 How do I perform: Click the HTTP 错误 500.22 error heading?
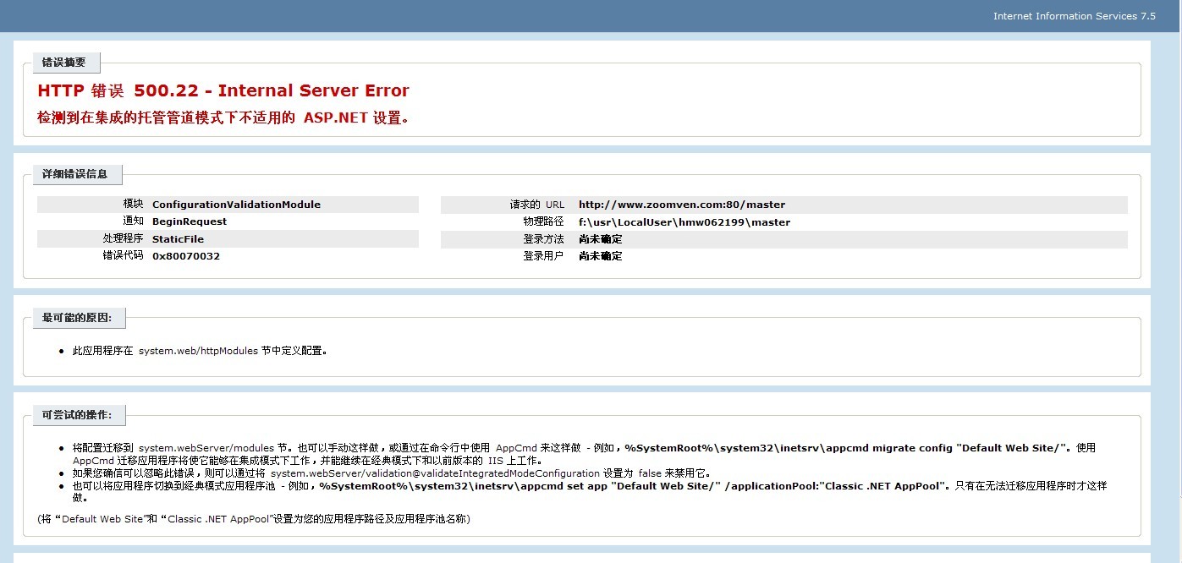click(x=223, y=91)
